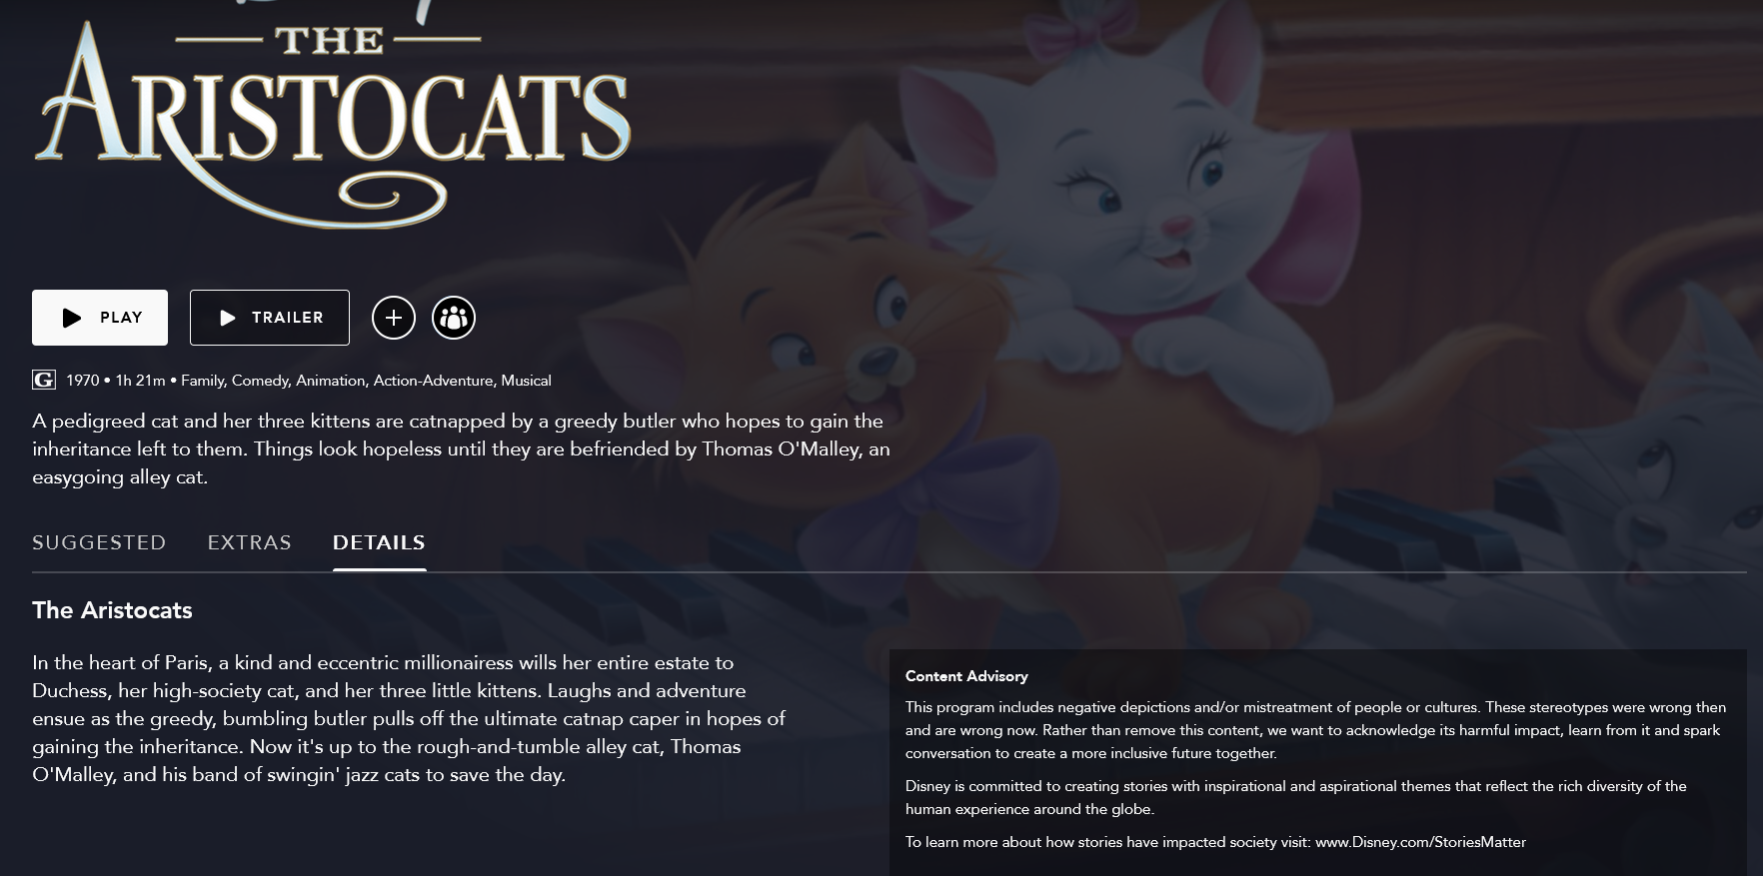Watch the TRAILER for The Aristocats
This screenshot has width=1763, height=876.
[270, 318]
